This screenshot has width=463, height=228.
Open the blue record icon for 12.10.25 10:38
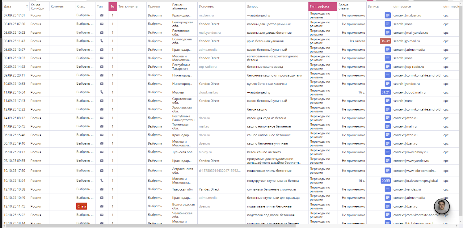click(387, 189)
